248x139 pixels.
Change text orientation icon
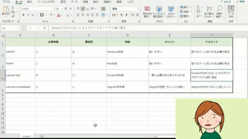pyautogui.click(x=93, y=8)
